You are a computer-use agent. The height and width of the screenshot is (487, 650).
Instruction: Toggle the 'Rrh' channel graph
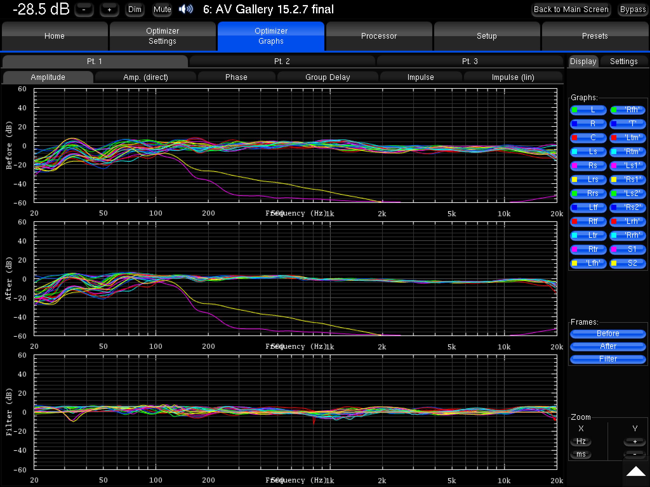coord(628,235)
